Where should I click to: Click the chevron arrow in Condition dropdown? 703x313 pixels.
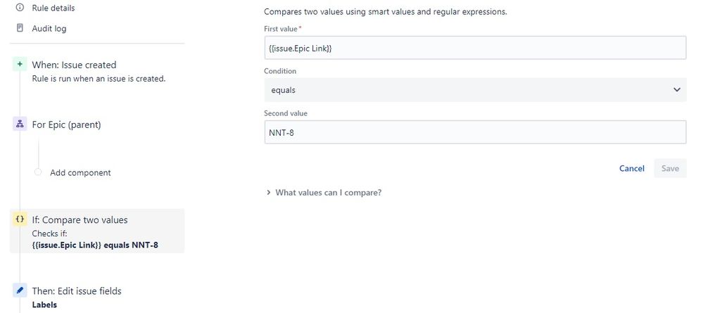point(676,90)
